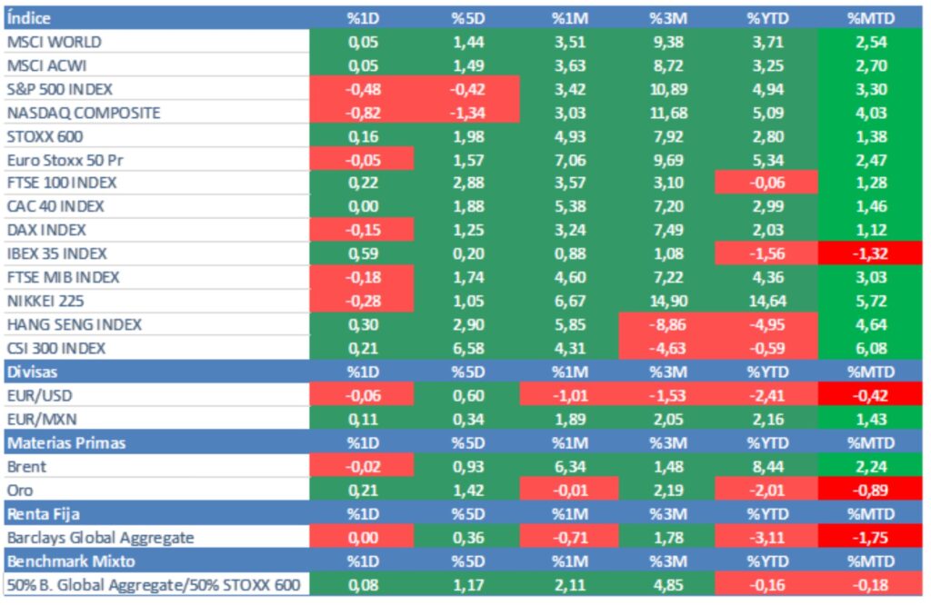Select the Brent row label
The height and width of the screenshot is (605, 931).
[26, 466]
